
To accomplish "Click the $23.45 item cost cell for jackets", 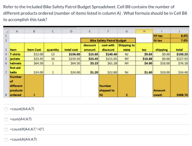I will click(34, 59).
